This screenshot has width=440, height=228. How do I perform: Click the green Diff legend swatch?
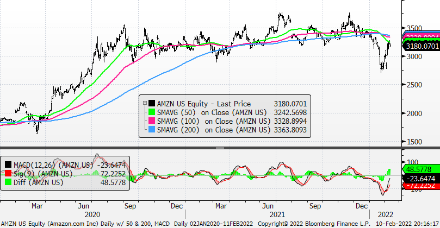click(8, 182)
